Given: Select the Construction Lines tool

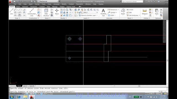Looking at the screenshot, I should point(32,12).
